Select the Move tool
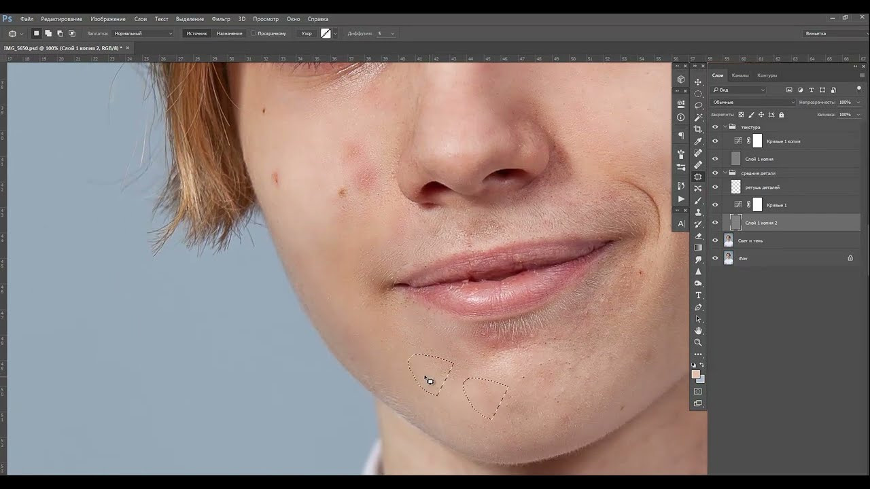The image size is (870, 489). [698, 81]
